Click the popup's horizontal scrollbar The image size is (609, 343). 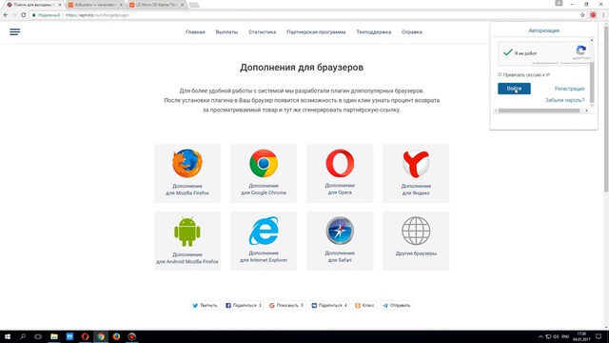[x=539, y=111]
